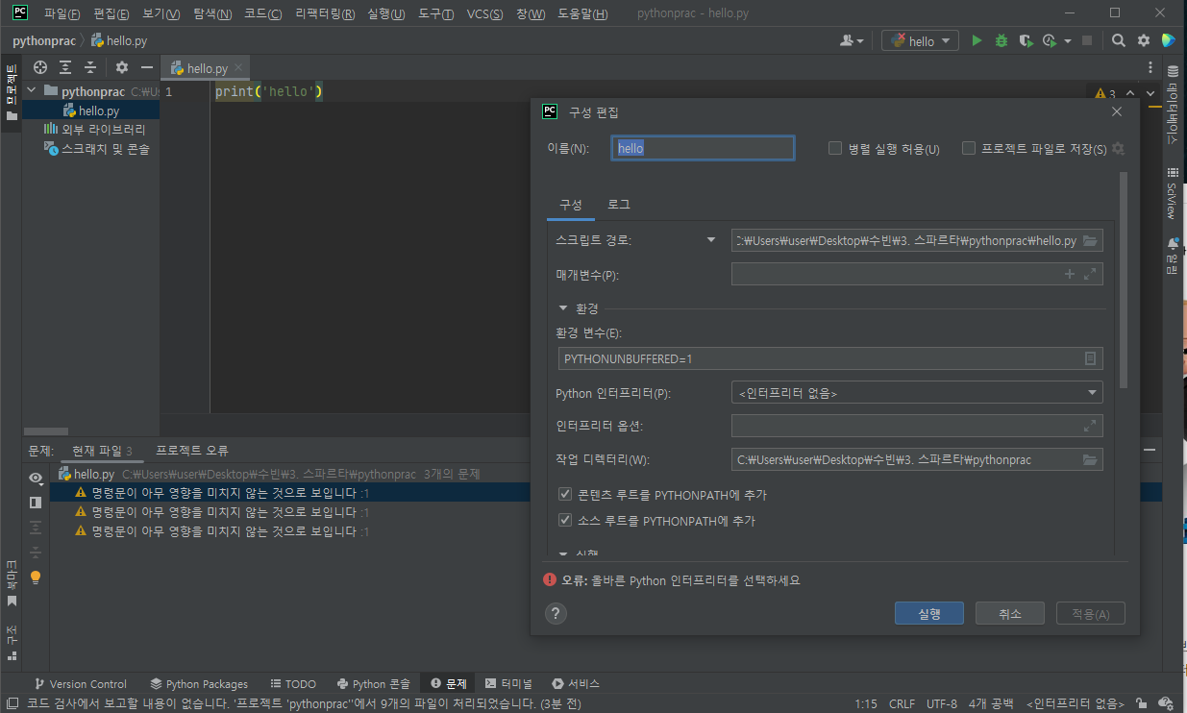Screen dimensions: 1187x713
Task: Open the Python interpreter combo box
Action: click(x=917, y=392)
